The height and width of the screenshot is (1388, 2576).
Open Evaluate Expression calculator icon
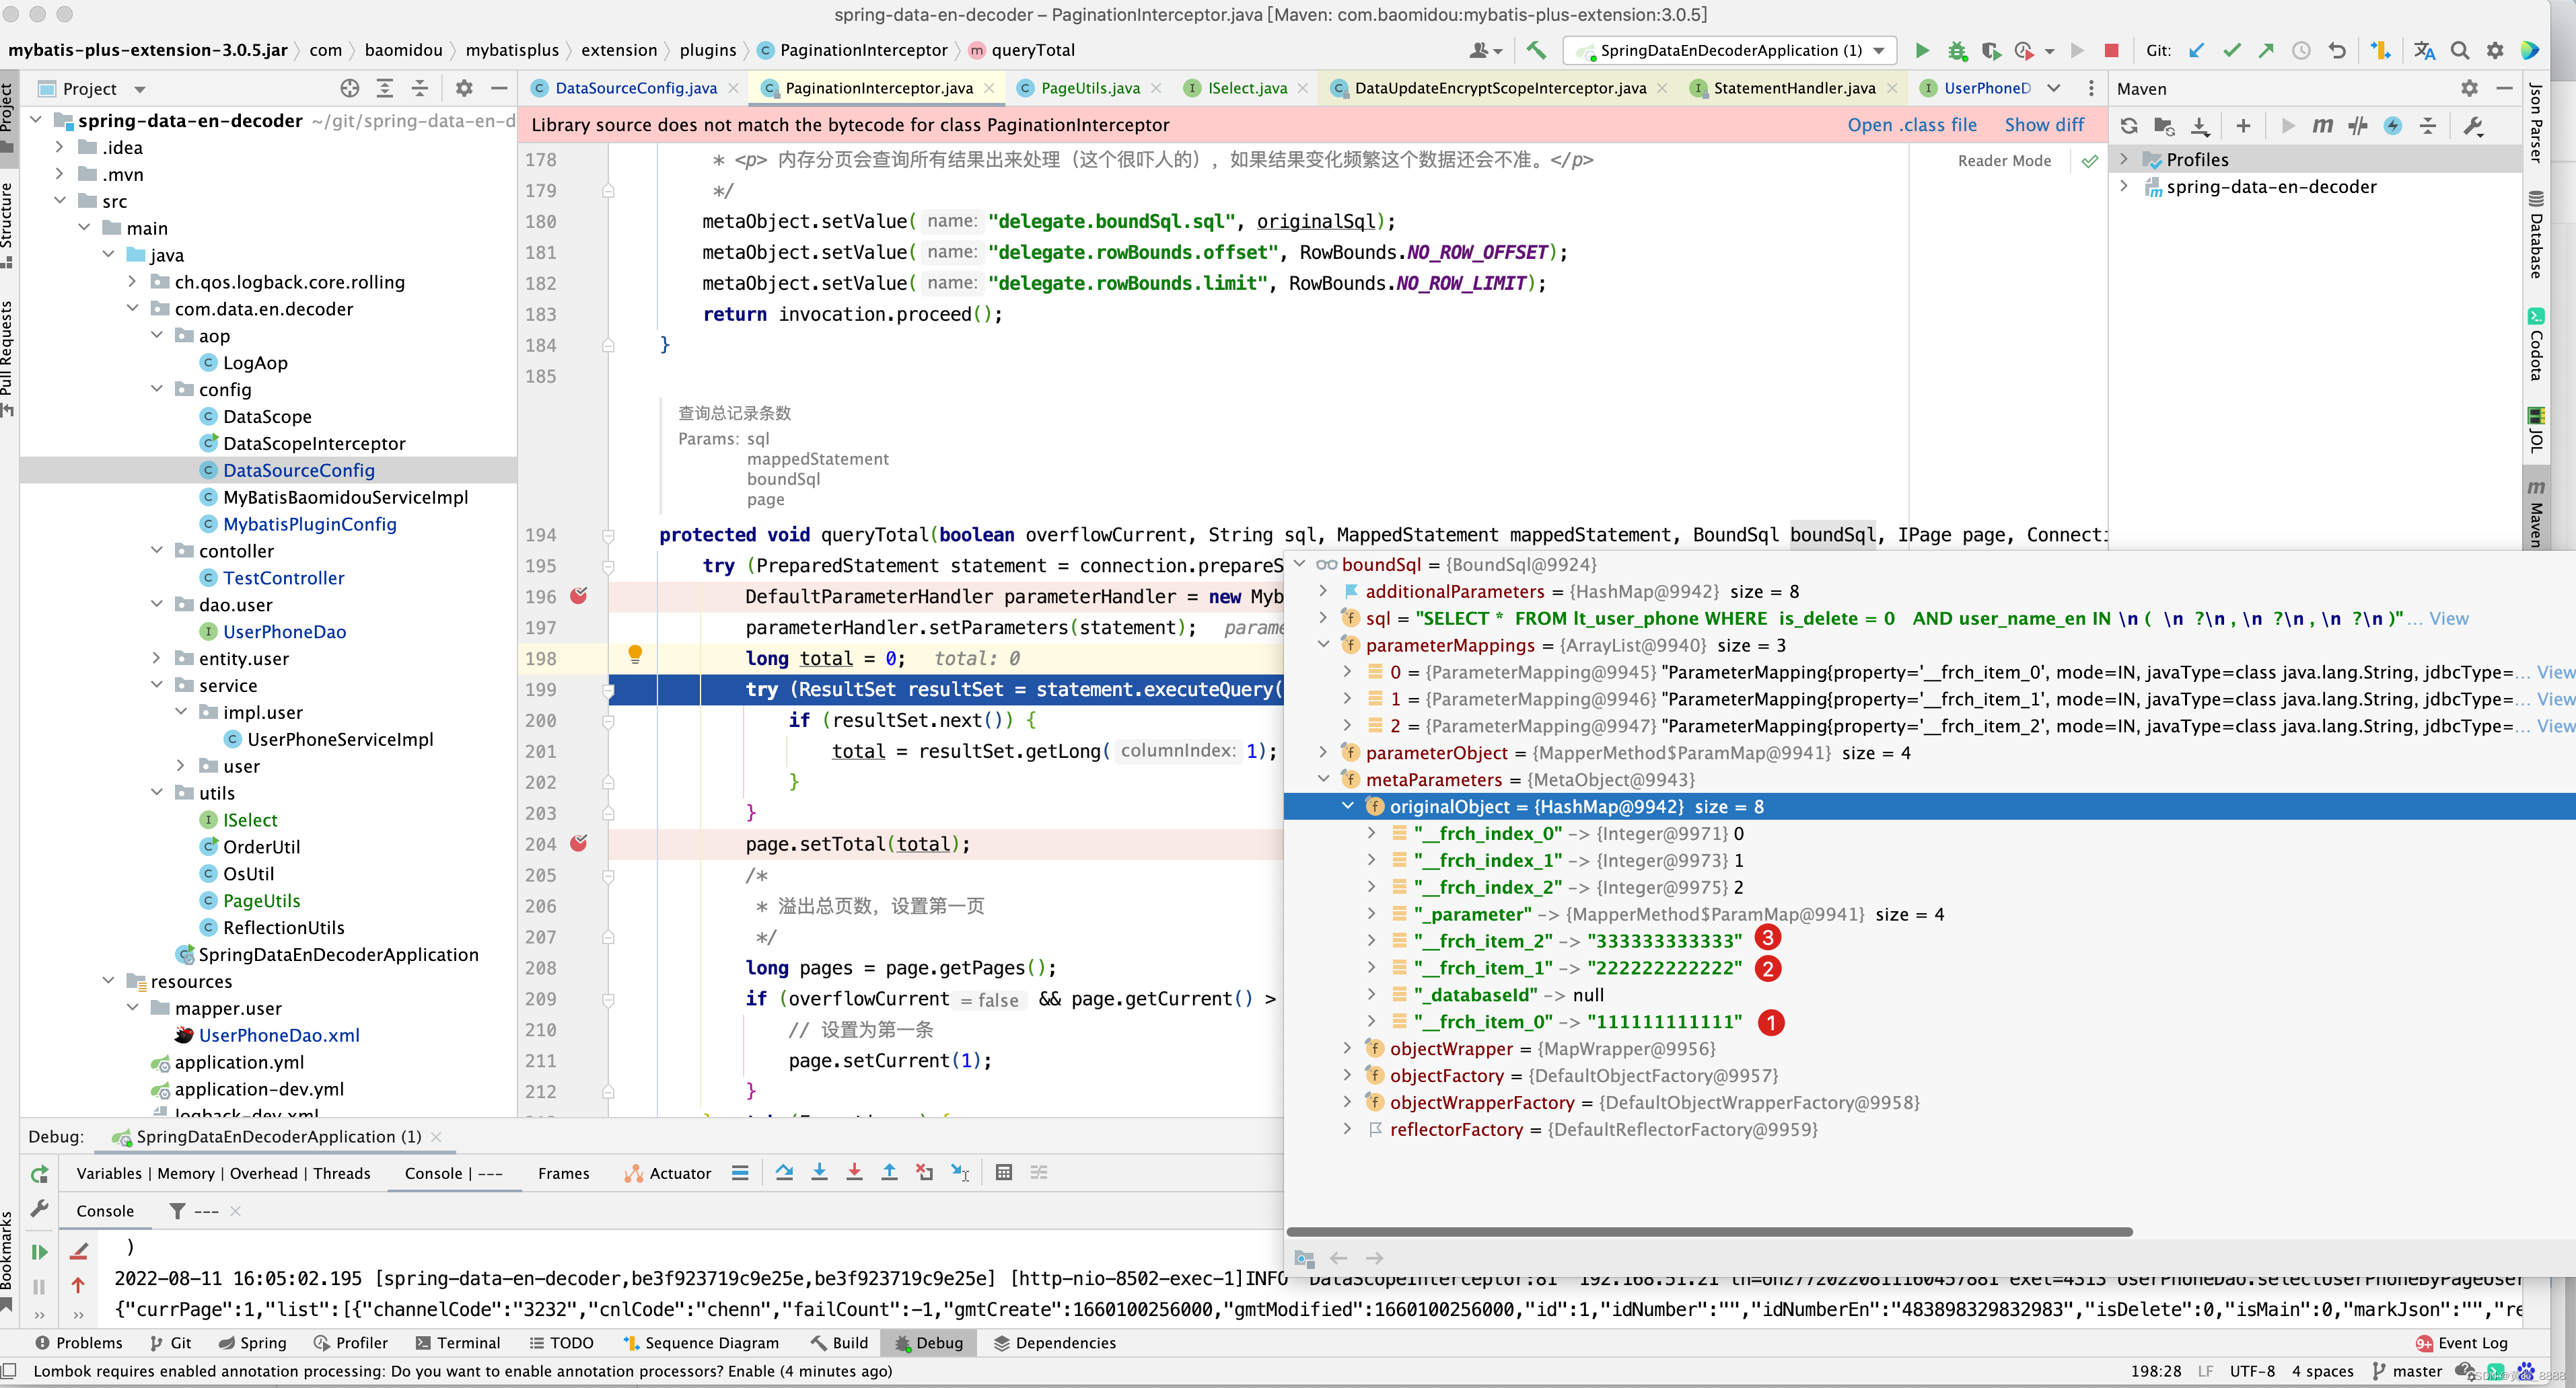(x=1004, y=1172)
